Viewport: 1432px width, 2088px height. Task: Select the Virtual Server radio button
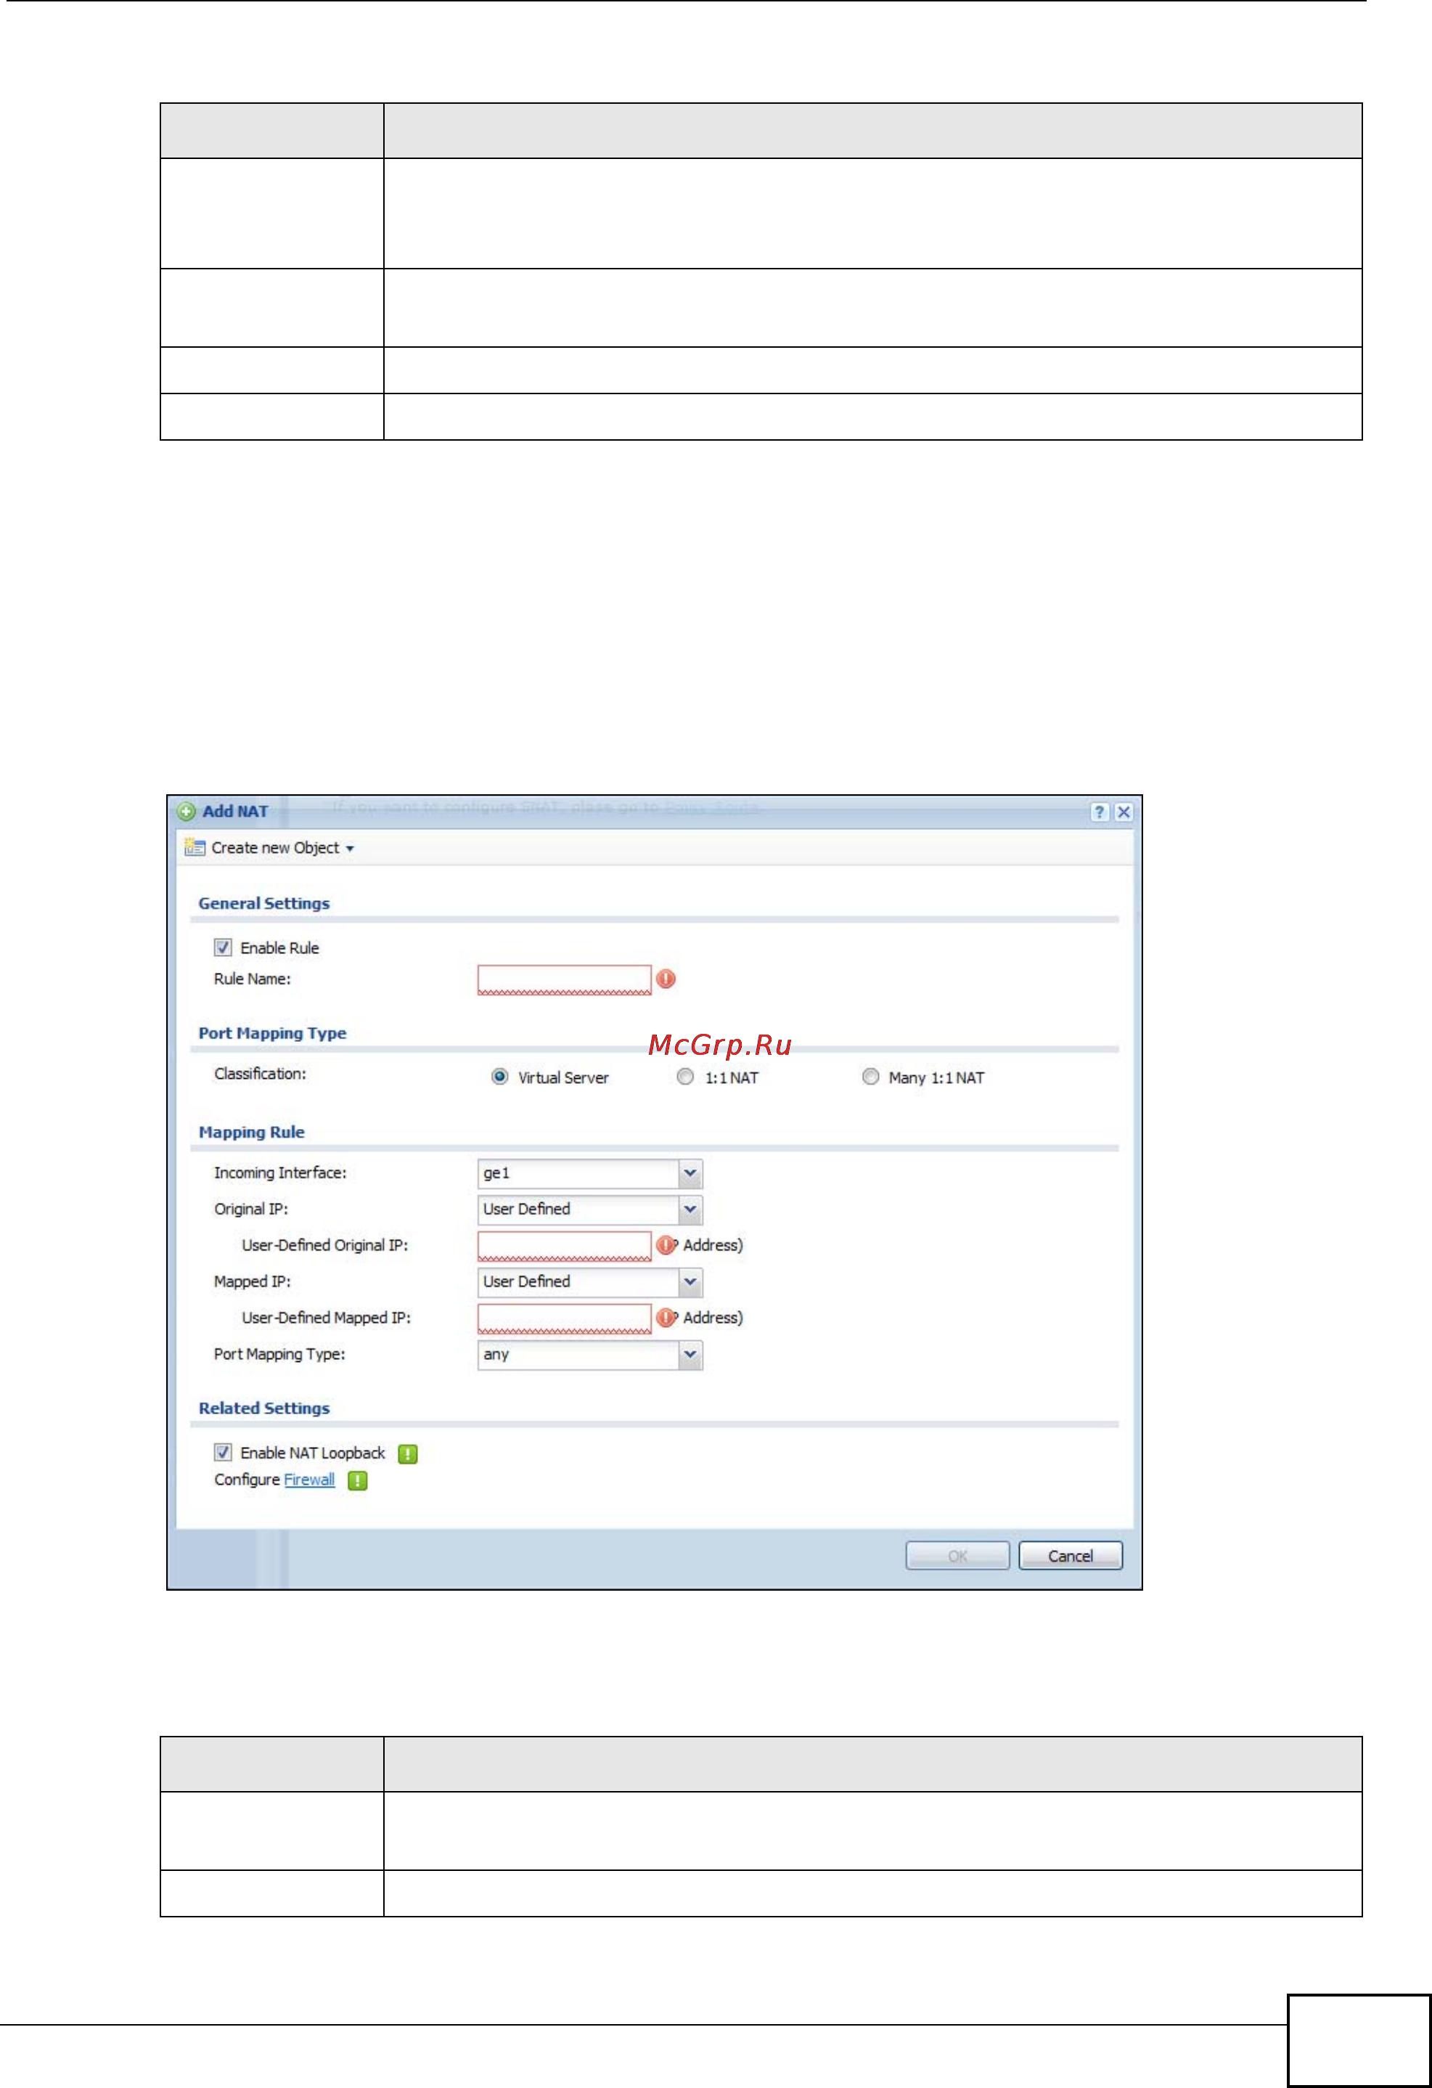click(499, 1077)
